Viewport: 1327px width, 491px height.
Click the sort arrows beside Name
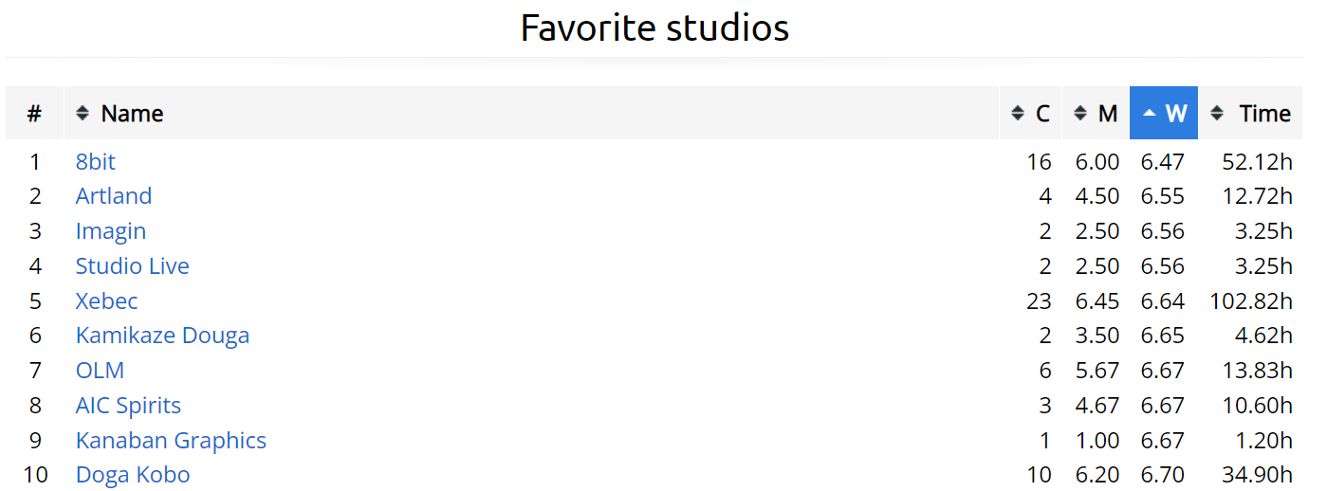[x=83, y=114]
